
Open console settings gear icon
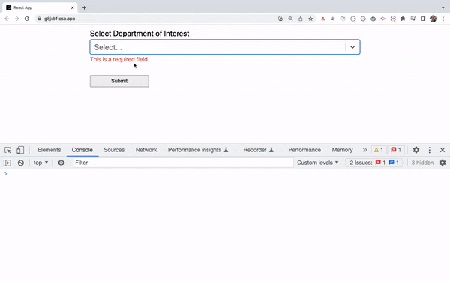click(x=442, y=163)
